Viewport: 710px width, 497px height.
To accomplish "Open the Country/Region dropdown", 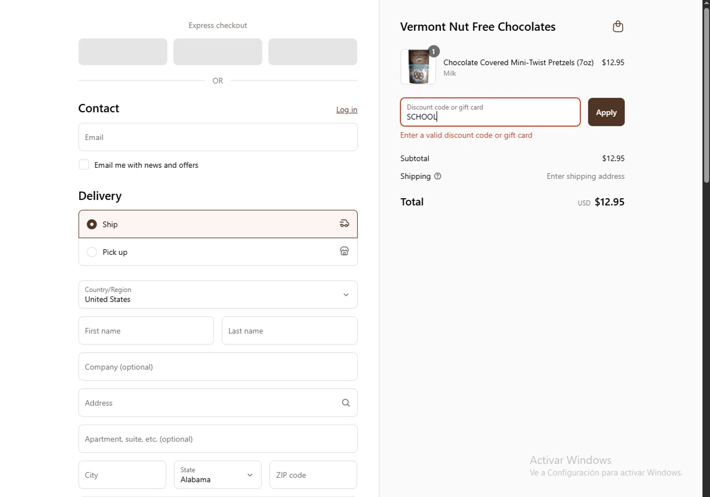I will [x=218, y=295].
